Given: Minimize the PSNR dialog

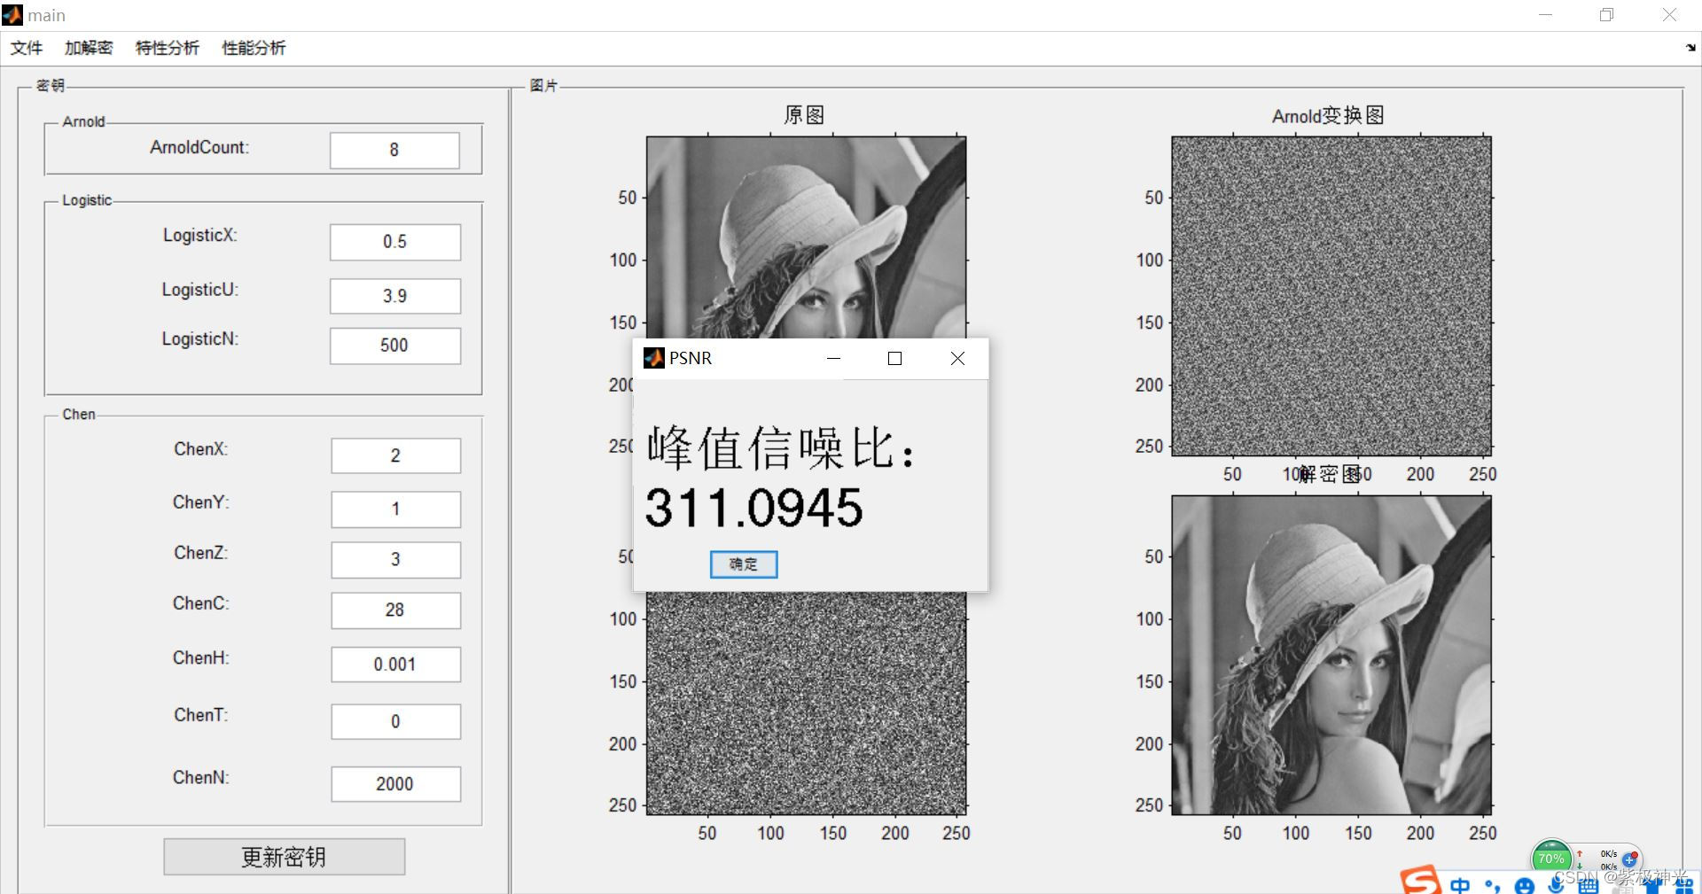Looking at the screenshot, I should (833, 358).
